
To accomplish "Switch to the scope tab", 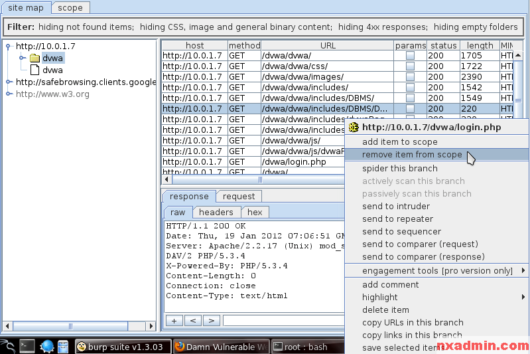I will (70, 8).
